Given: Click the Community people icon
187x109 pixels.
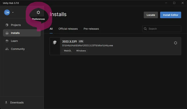Looking at the screenshot, I should pyautogui.click(x=7, y=49).
